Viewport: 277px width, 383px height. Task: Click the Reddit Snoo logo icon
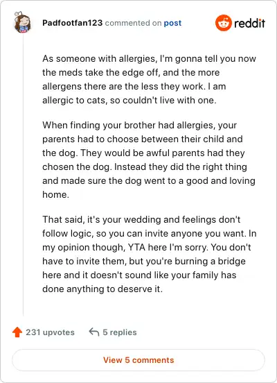tap(224, 23)
